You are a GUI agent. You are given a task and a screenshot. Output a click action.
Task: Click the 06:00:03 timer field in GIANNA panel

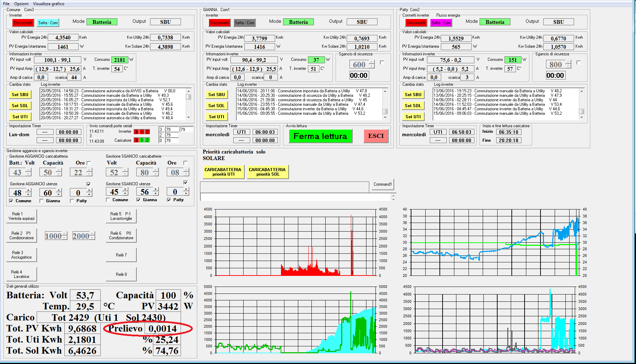coord(265,132)
